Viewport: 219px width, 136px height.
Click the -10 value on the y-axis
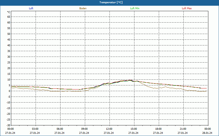8,103
